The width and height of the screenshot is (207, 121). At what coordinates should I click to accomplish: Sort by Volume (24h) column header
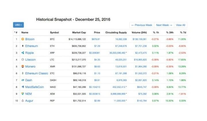pos(139,32)
